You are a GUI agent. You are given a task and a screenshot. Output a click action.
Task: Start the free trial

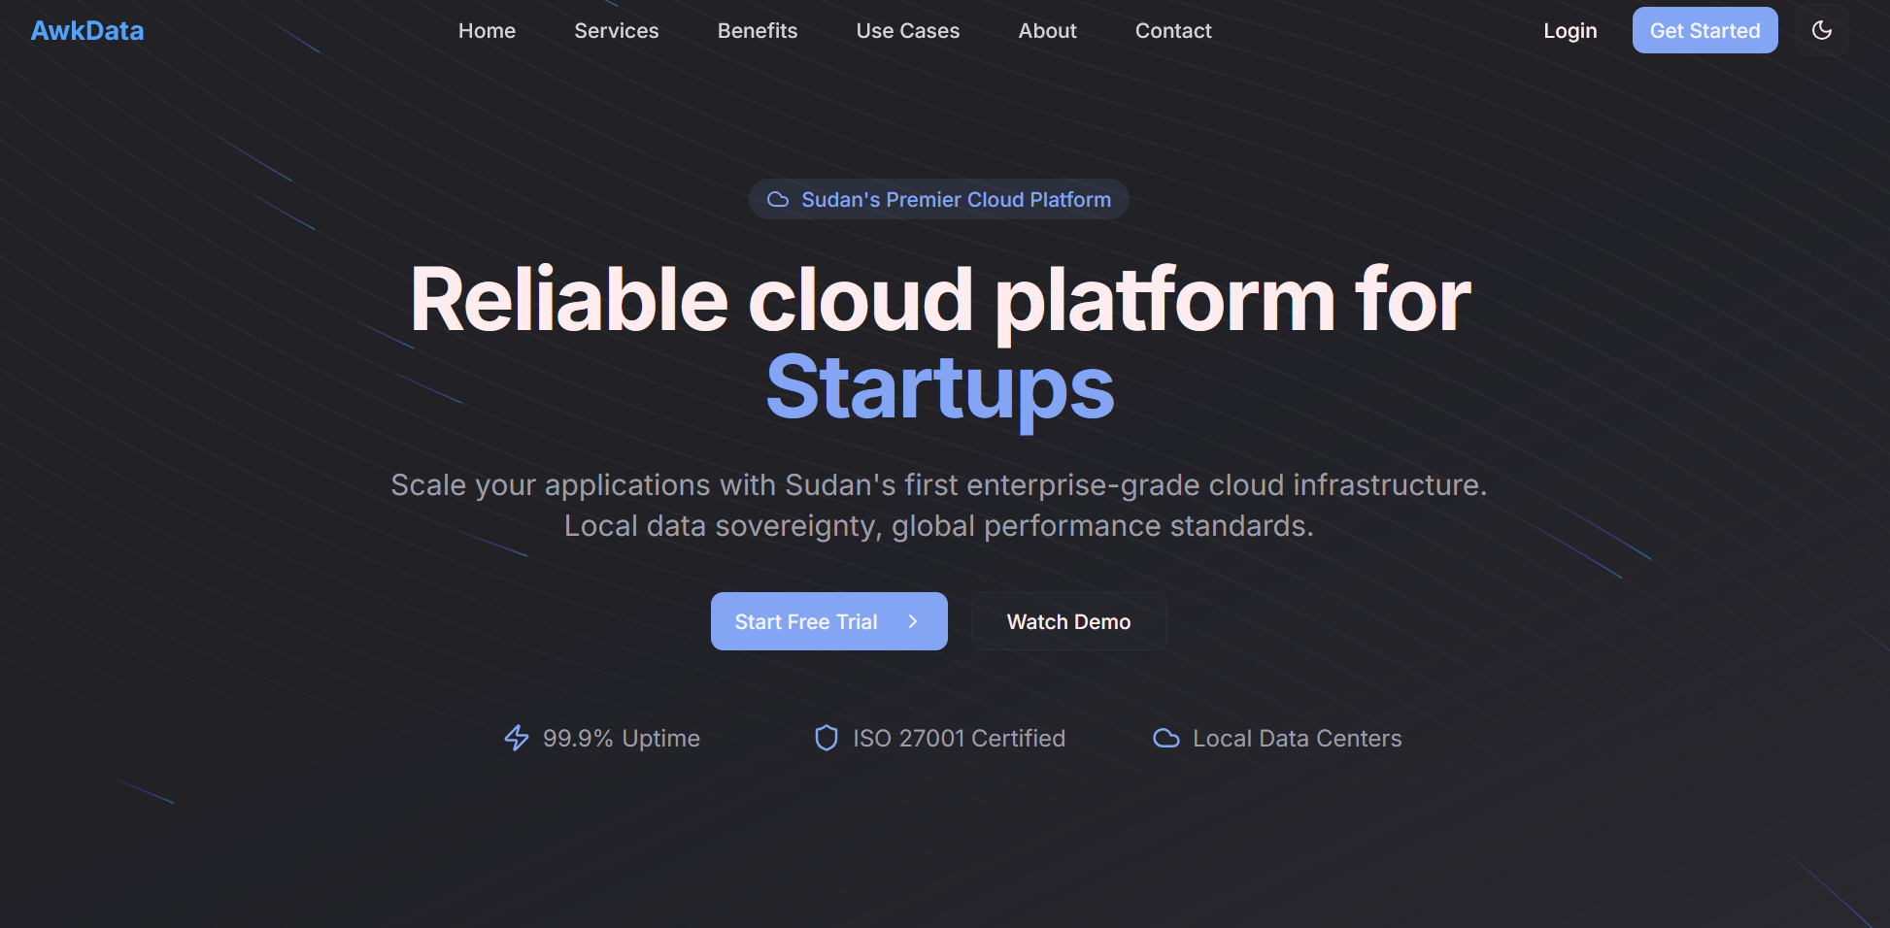point(828,621)
